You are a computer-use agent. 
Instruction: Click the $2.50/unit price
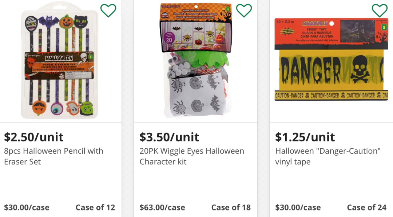pyautogui.click(x=34, y=137)
